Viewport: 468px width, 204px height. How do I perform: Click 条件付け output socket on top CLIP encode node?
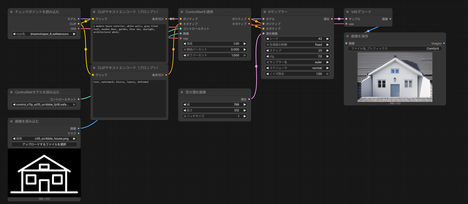[166, 19]
